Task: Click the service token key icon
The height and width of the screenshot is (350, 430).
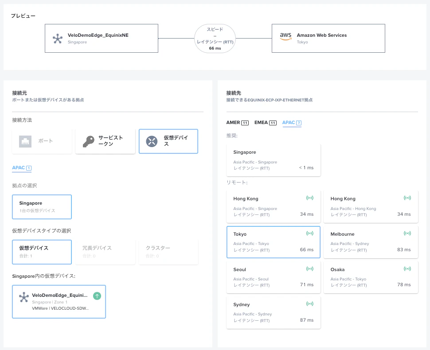Action: pos(89,141)
